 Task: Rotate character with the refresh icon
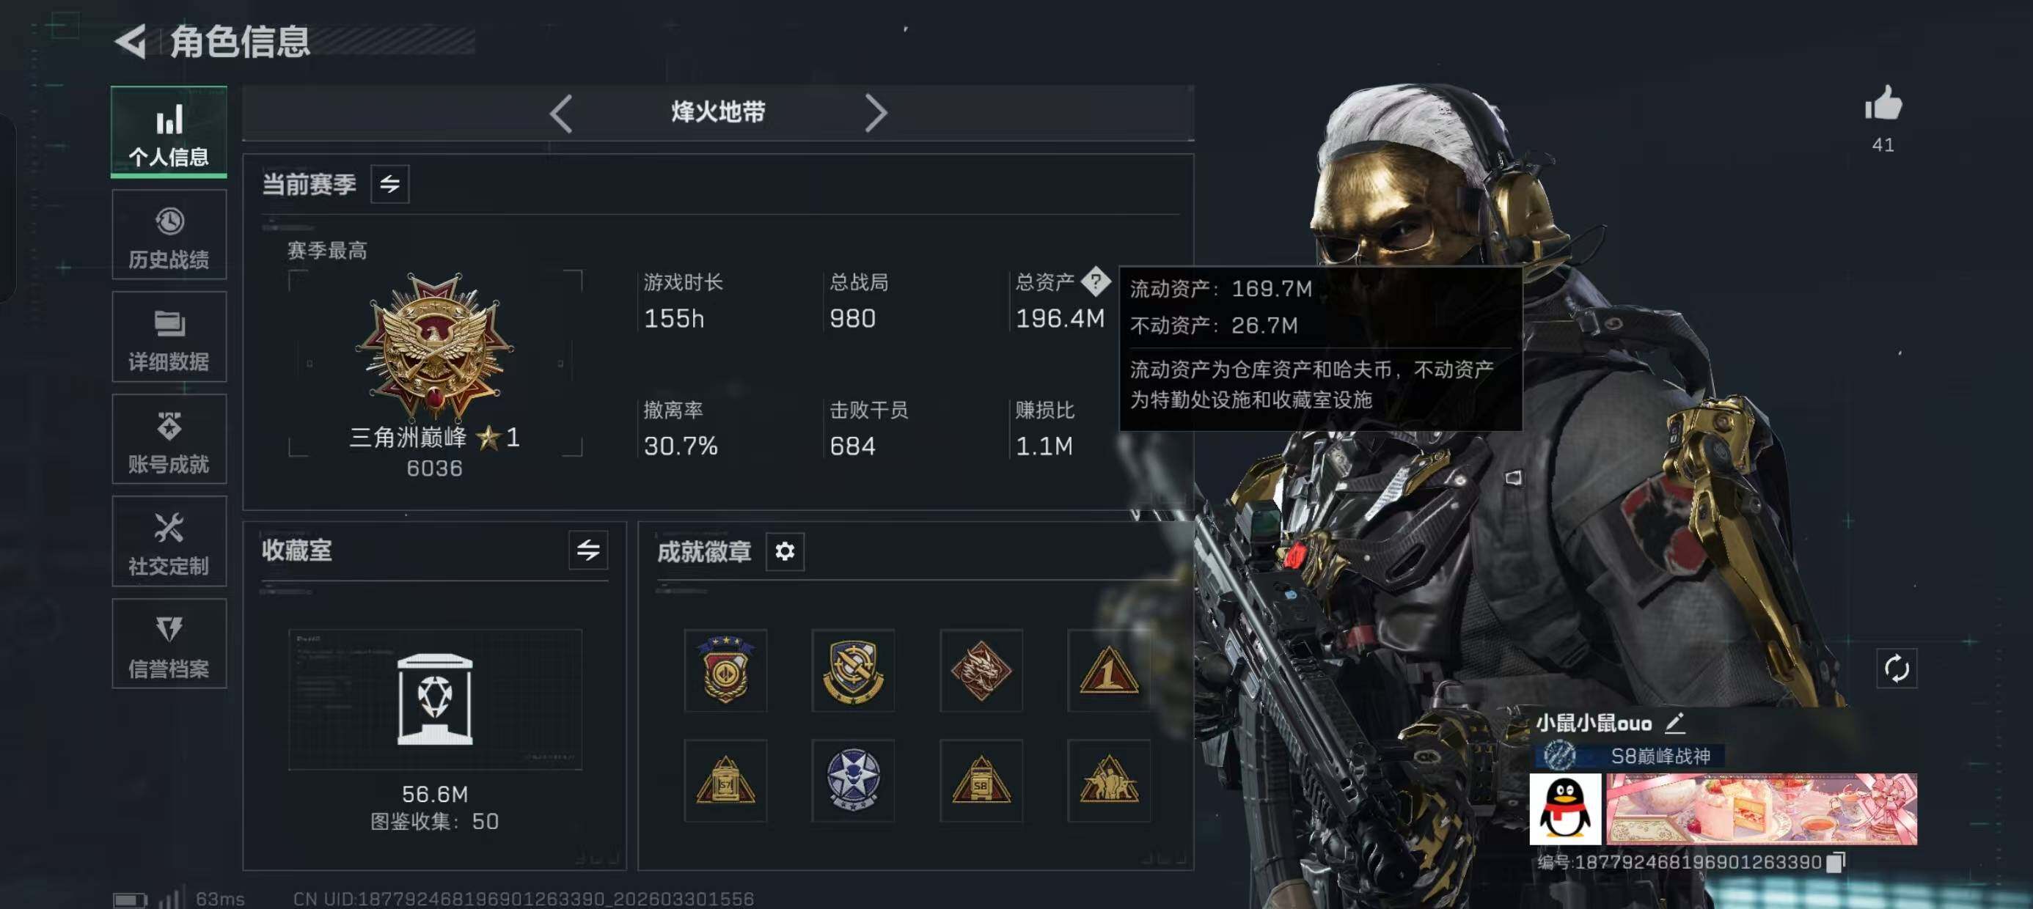1896,669
